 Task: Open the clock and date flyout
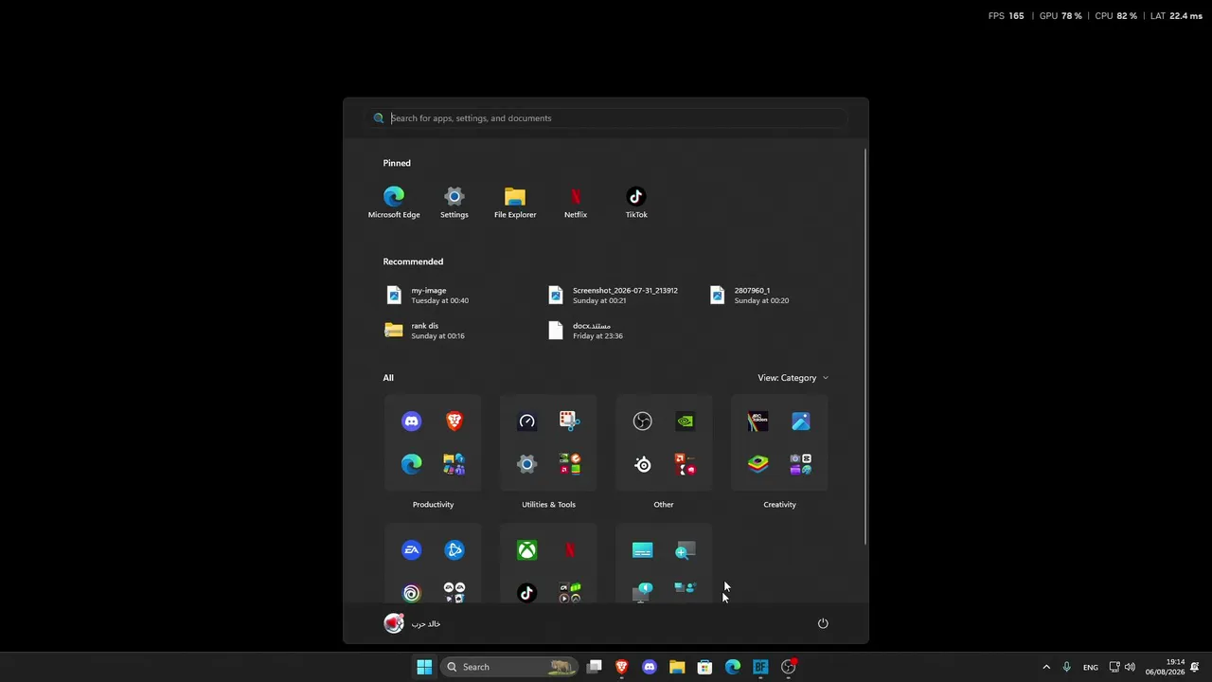tap(1165, 667)
